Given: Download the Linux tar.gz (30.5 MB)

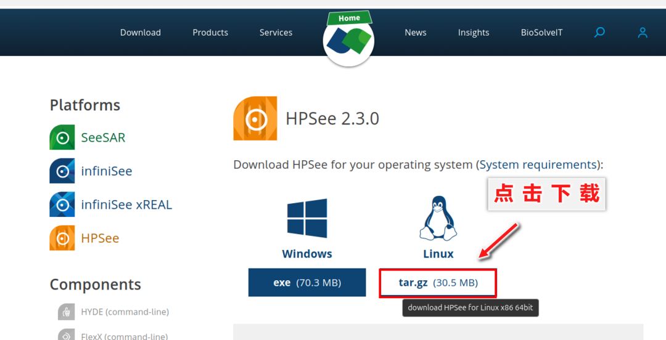Looking at the screenshot, I should click(x=438, y=283).
